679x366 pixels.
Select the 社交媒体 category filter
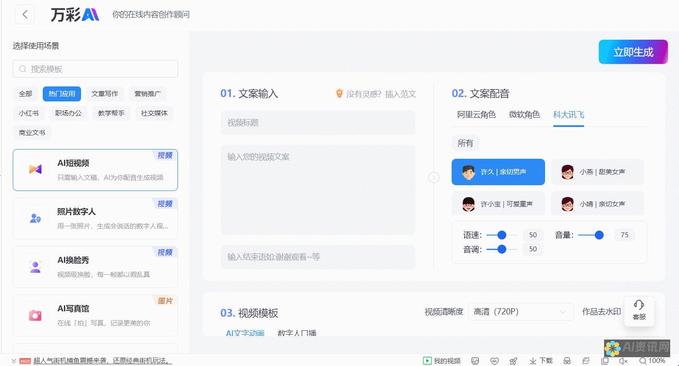coord(154,113)
